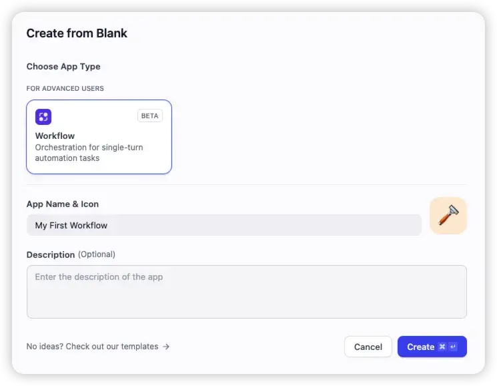Click into the app description text area
Screen dimensions: 497x386
pyautogui.click(x=246, y=292)
